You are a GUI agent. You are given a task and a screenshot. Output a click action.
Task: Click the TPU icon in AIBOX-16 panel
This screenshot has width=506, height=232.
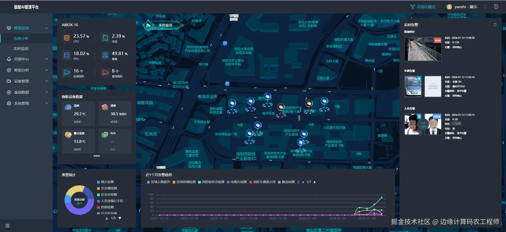[x=67, y=55]
